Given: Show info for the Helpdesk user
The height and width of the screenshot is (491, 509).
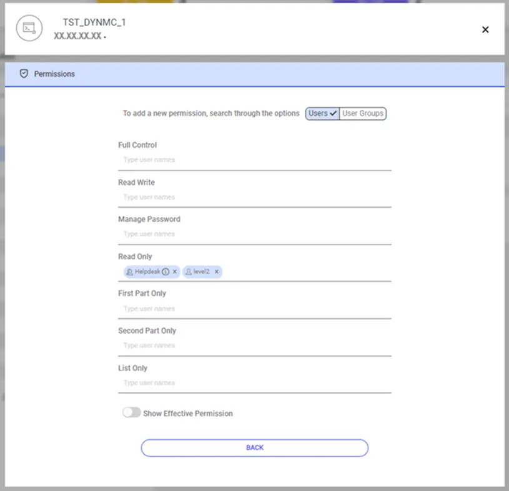Looking at the screenshot, I should [166, 272].
